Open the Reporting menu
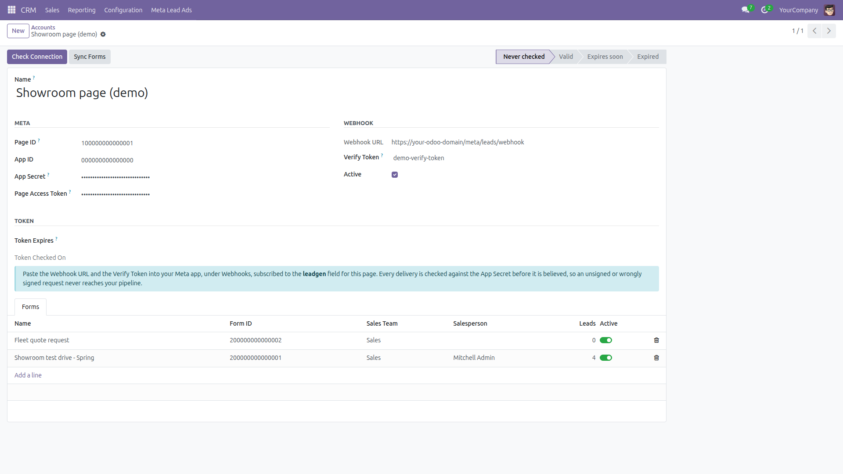 tap(82, 10)
